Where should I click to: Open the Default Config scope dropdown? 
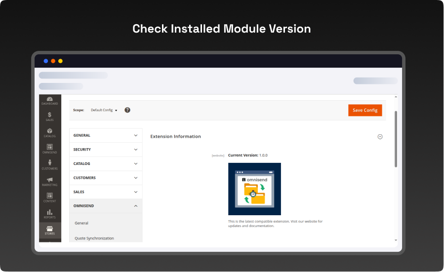click(104, 110)
